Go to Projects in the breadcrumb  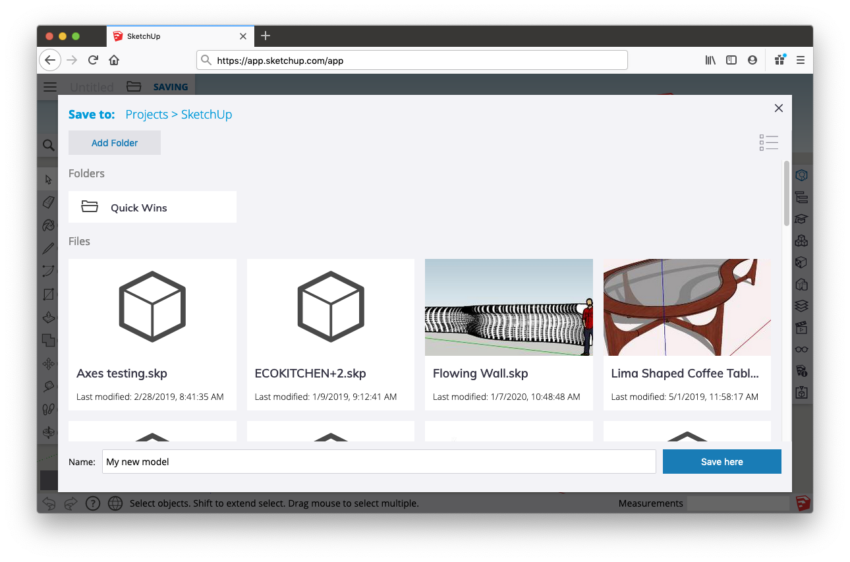(147, 114)
